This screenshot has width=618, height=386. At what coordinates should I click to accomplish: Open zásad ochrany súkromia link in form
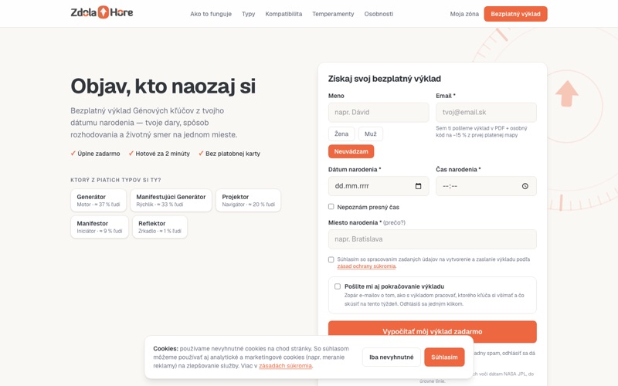pyautogui.click(x=366, y=266)
